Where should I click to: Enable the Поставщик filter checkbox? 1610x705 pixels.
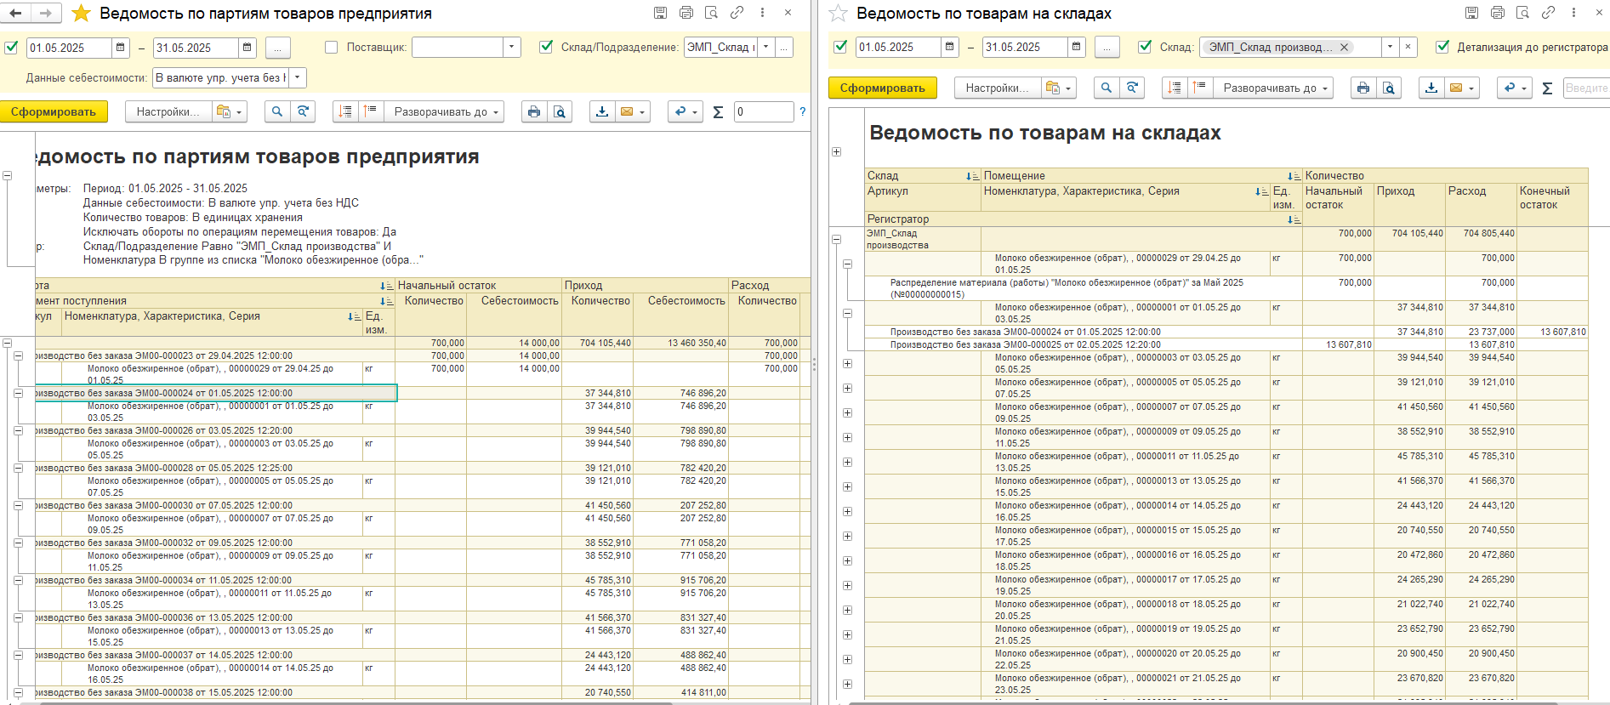(332, 48)
